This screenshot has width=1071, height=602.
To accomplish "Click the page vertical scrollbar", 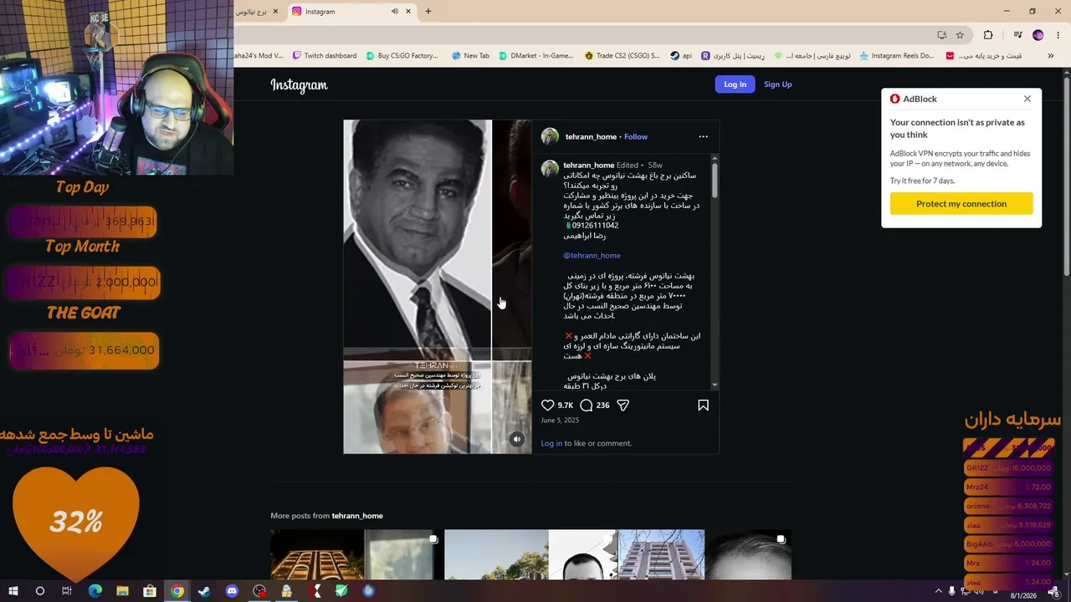I will click(x=1066, y=176).
